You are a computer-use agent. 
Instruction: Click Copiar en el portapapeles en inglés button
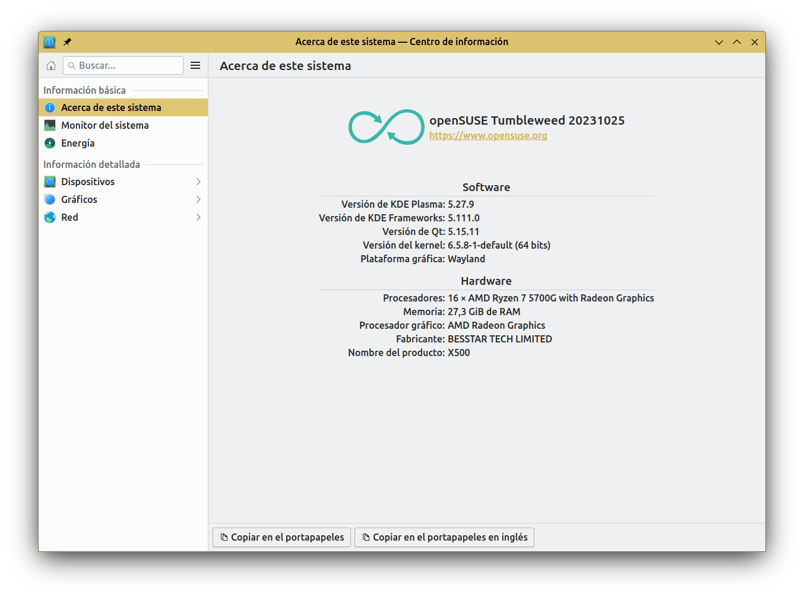(x=444, y=537)
